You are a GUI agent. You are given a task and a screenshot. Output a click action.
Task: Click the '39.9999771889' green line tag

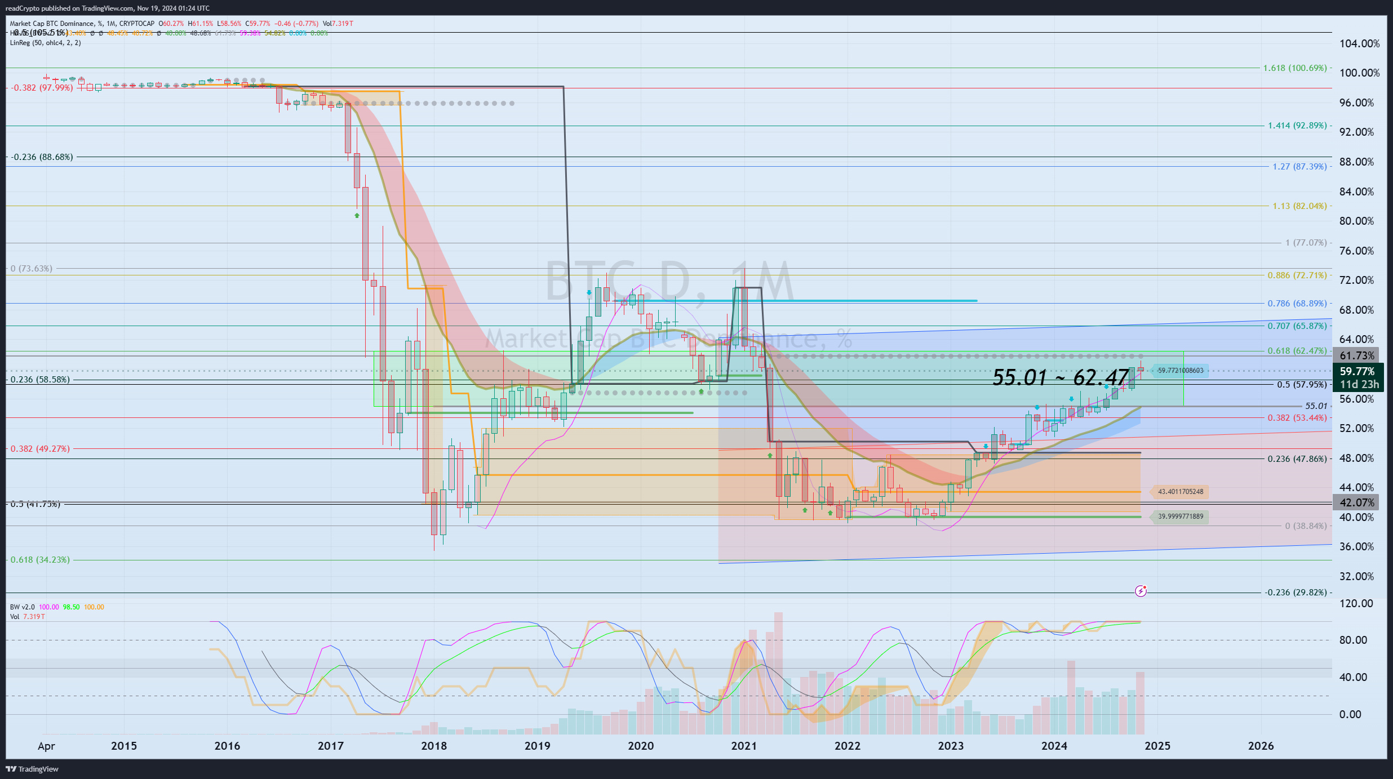tap(1180, 517)
